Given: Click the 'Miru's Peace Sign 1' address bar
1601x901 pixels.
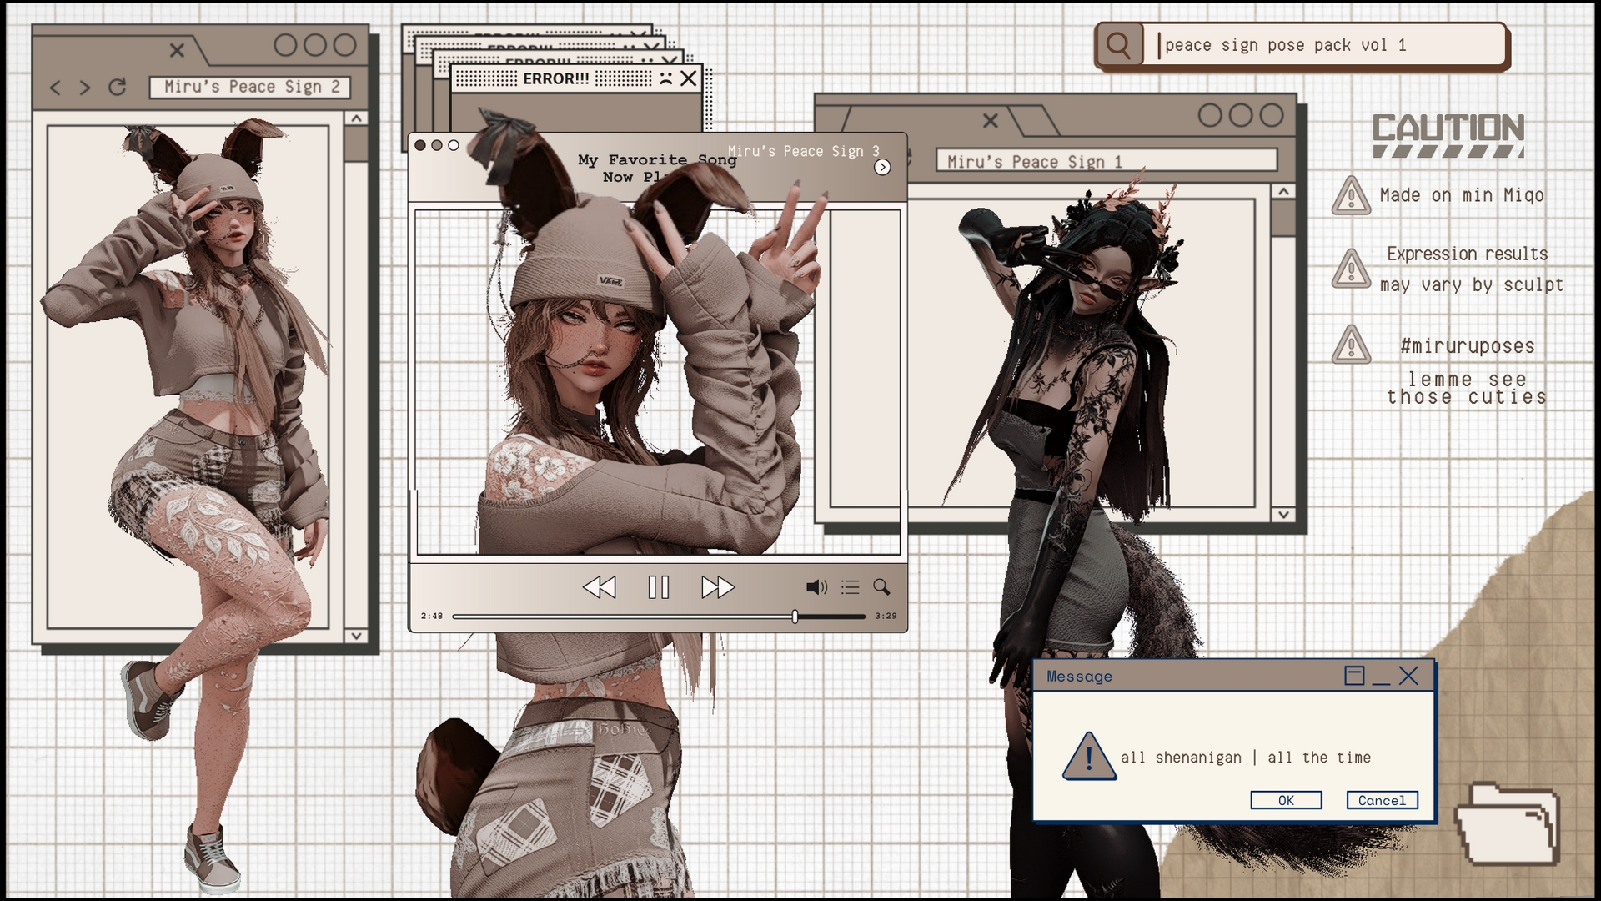Looking at the screenshot, I should coord(1107,161).
